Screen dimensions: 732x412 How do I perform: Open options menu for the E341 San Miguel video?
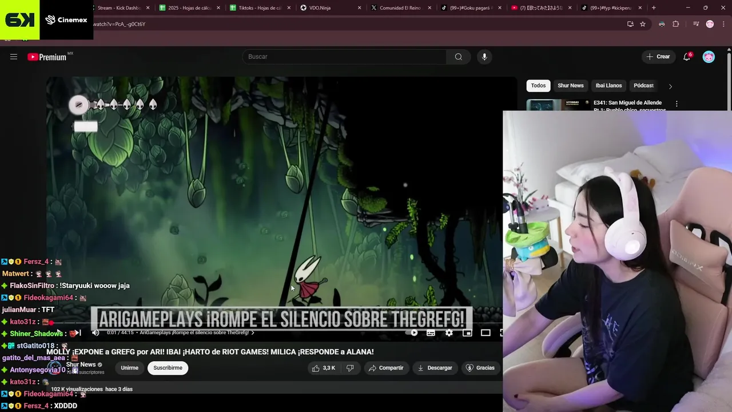[677, 104]
